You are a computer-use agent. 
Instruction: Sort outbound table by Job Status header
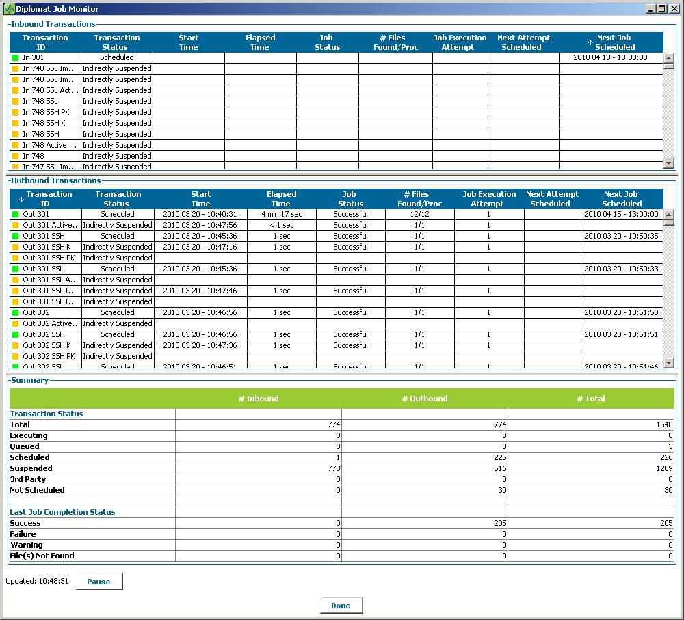tap(350, 199)
